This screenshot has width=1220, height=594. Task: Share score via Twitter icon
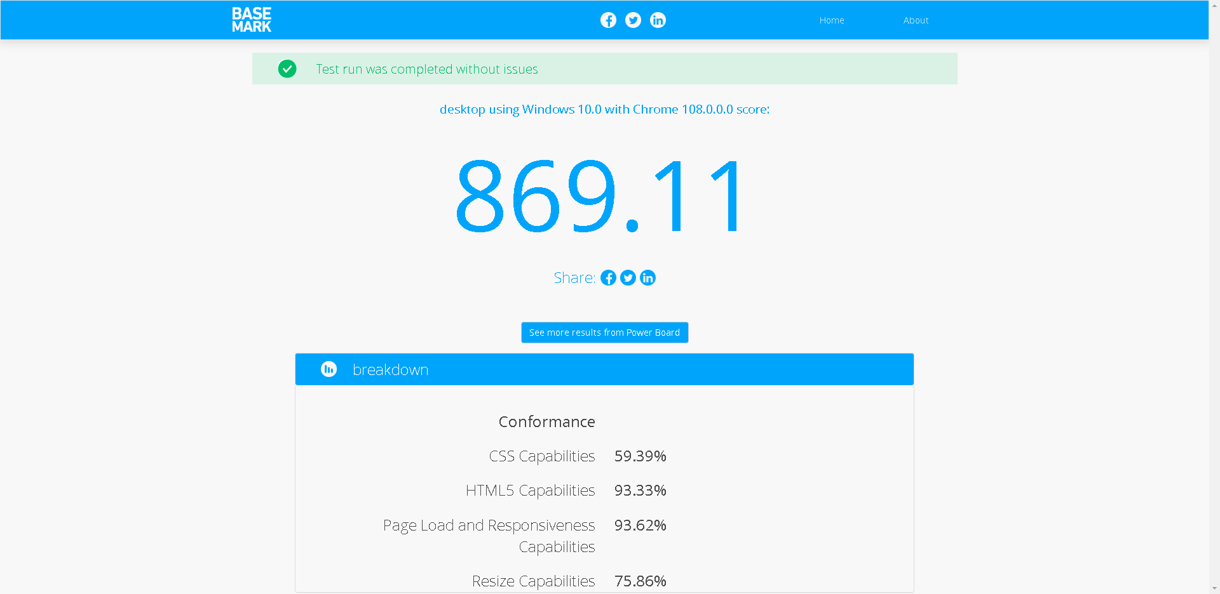pyautogui.click(x=628, y=278)
